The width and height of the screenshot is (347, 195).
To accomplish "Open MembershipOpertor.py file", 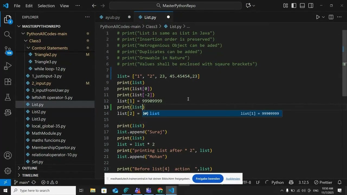I will pyautogui.click(x=54, y=148).
